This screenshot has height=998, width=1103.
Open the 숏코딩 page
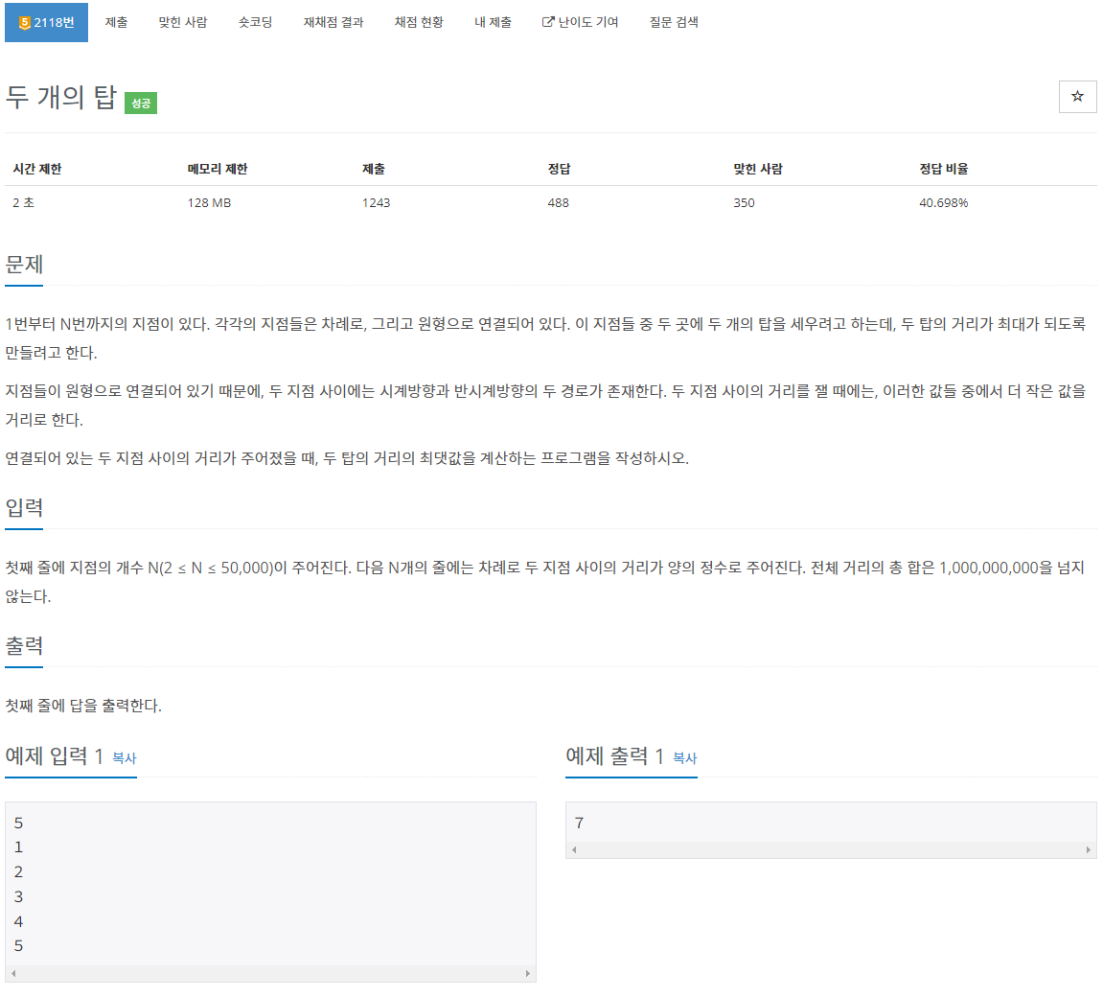[x=255, y=21]
